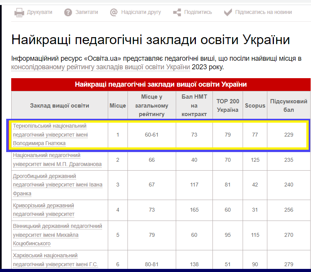
Task: Open the Запитати link
Action: (x=87, y=12)
